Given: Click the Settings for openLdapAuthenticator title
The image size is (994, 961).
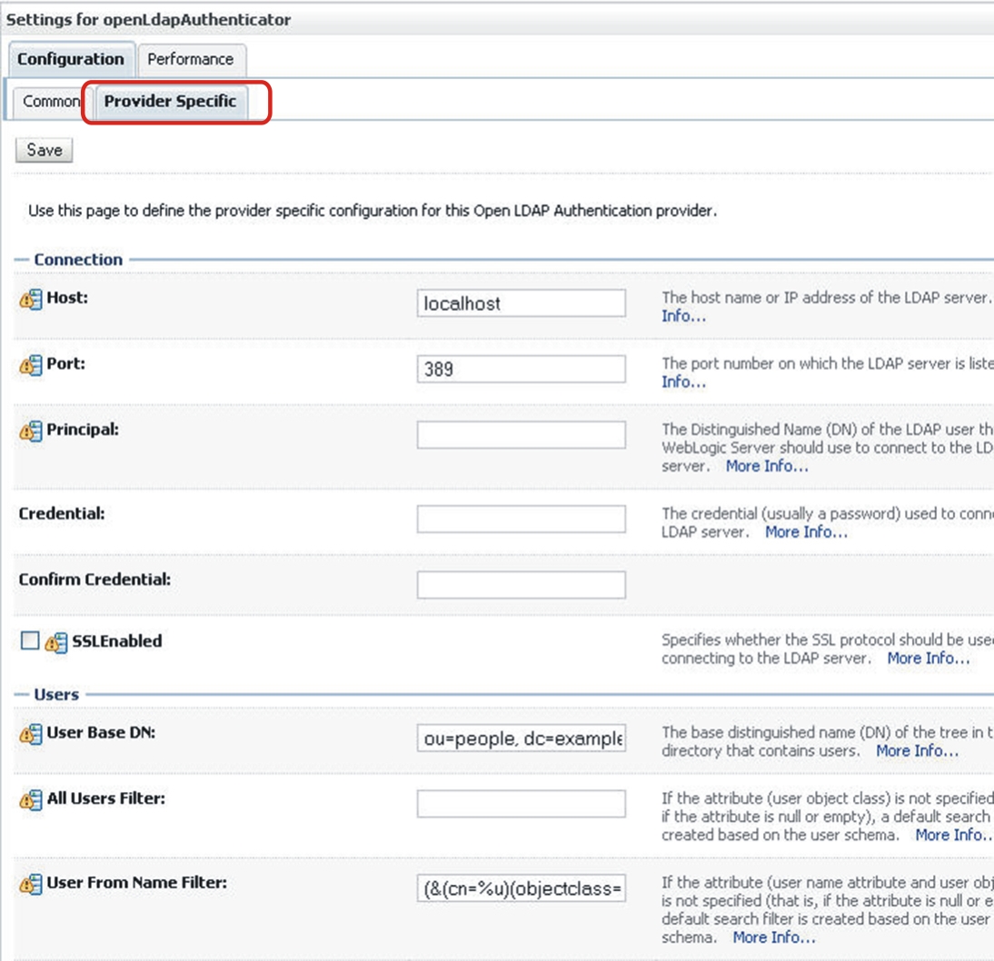Looking at the screenshot, I should click(x=148, y=20).
